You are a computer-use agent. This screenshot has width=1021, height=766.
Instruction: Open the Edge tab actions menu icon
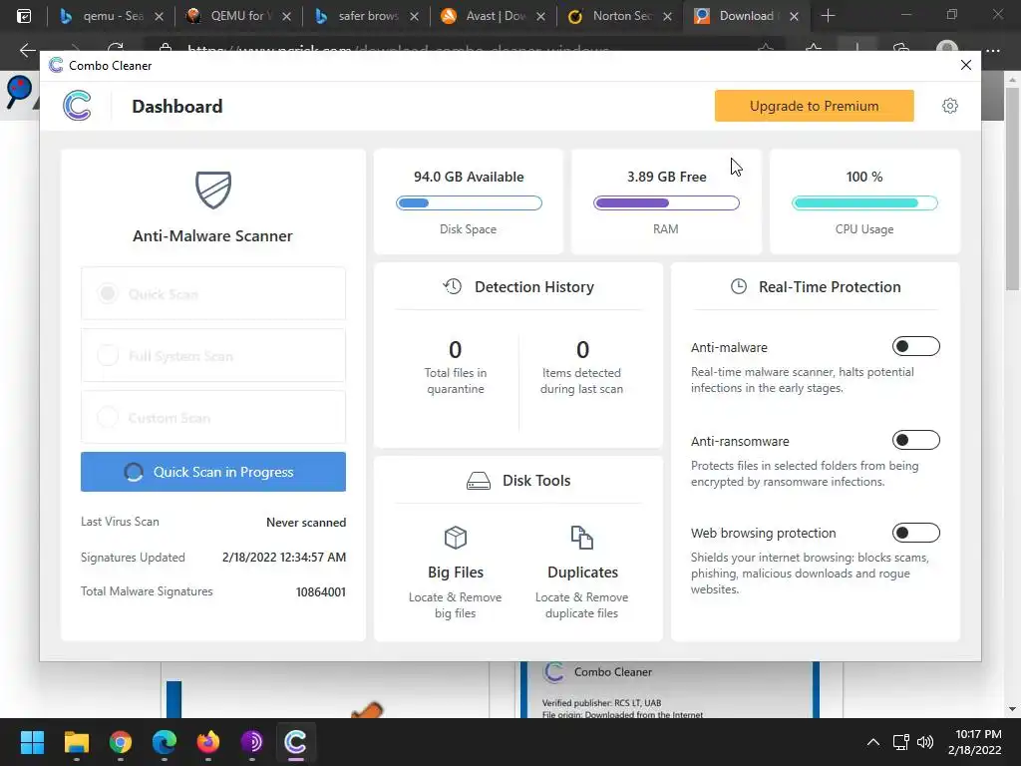[x=24, y=16]
